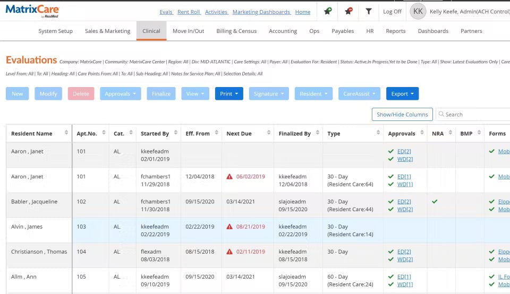Click the red warning icon beside 06/02/2019

pyautogui.click(x=229, y=177)
